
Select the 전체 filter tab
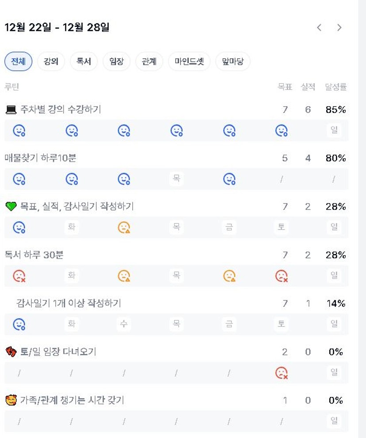click(19, 61)
